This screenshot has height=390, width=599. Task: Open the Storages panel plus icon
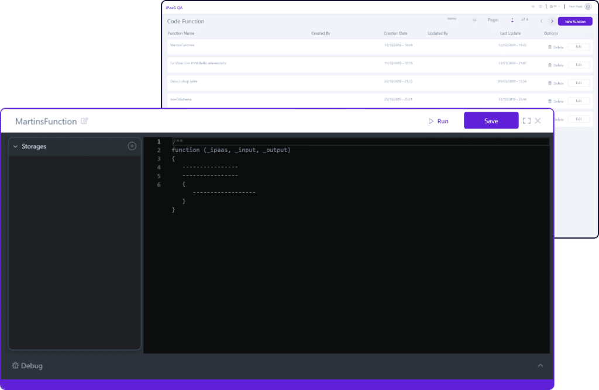(x=132, y=146)
